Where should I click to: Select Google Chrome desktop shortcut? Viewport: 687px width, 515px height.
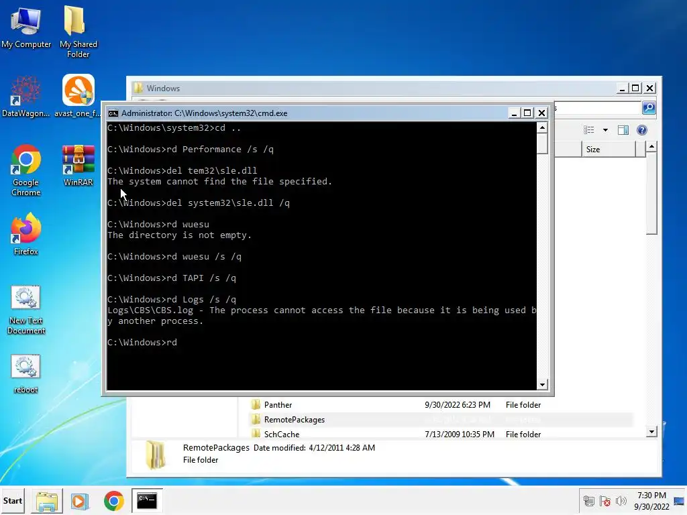26,171
